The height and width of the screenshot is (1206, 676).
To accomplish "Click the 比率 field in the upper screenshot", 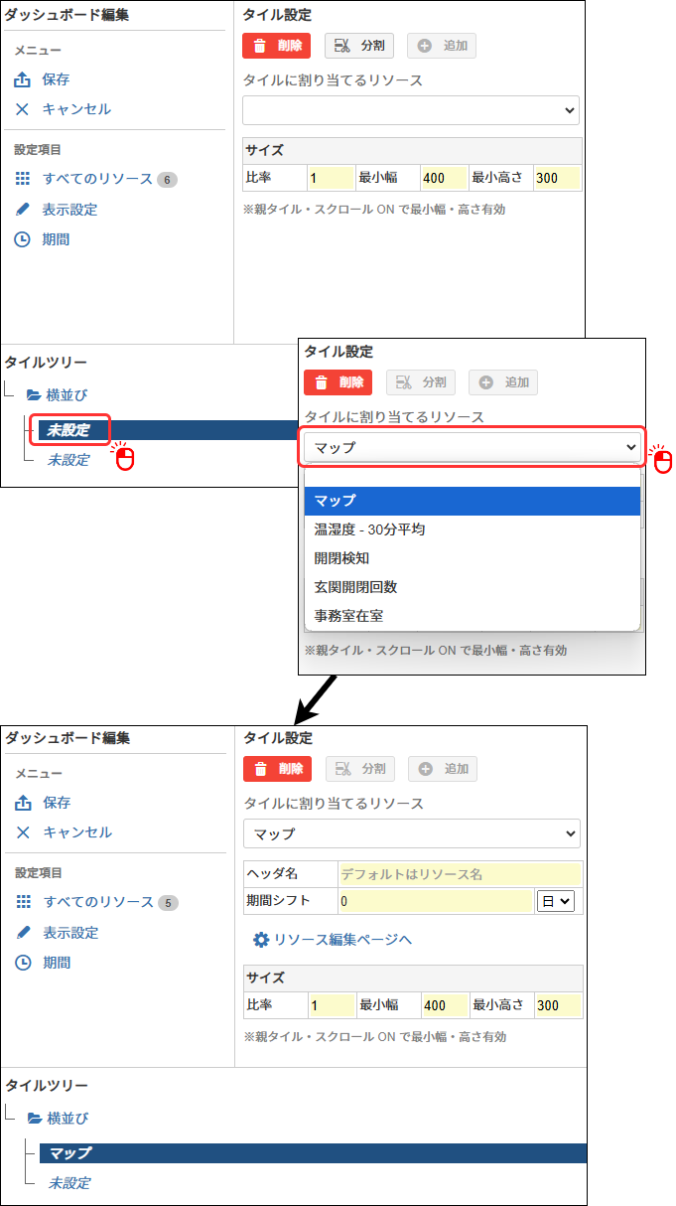I will (331, 179).
